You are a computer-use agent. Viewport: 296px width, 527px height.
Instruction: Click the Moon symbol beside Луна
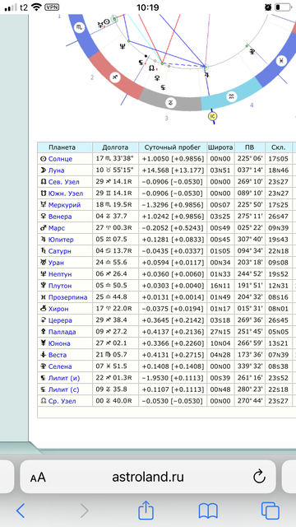[x=43, y=170]
